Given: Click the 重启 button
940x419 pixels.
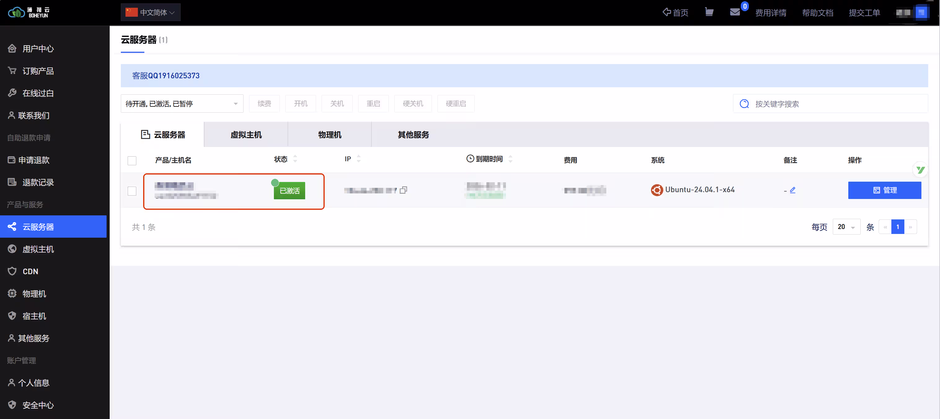Looking at the screenshot, I should pyautogui.click(x=373, y=104).
